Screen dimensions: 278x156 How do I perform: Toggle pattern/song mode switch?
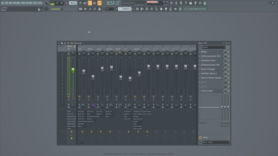tap(52, 3)
